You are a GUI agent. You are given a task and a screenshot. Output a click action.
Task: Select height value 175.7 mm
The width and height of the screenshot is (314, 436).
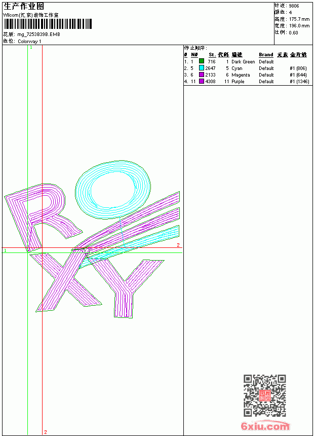click(299, 19)
